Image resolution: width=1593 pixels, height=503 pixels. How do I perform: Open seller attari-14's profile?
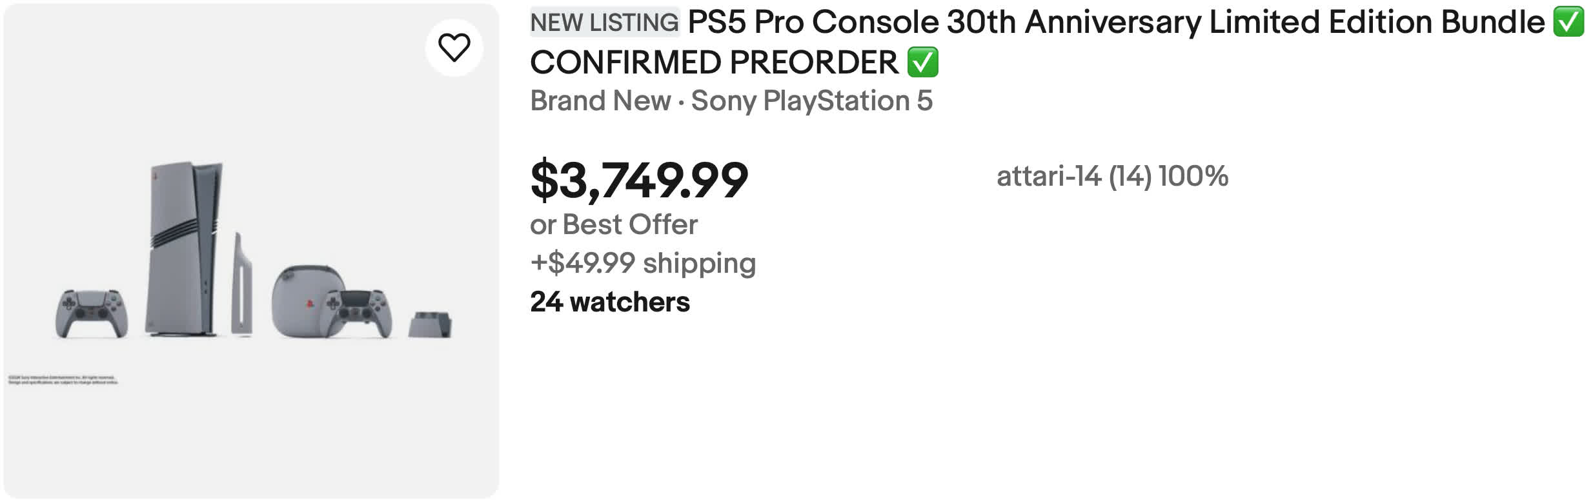click(x=1048, y=176)
